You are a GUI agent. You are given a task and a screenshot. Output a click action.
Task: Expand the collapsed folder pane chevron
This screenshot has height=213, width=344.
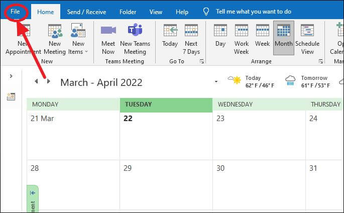tap(11, 76)
